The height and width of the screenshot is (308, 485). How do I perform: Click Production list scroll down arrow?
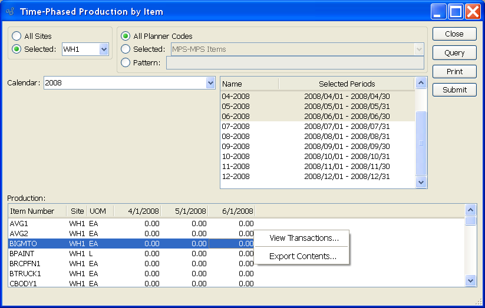[x=470, y=281]
